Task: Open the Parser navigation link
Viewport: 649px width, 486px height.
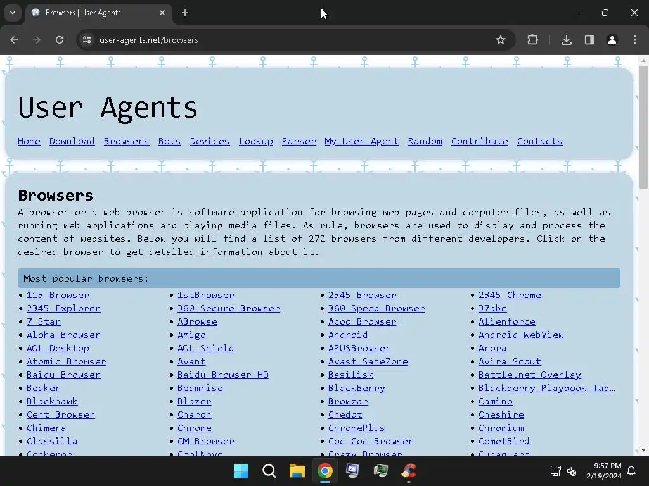Action: click(x=299, y=141)
